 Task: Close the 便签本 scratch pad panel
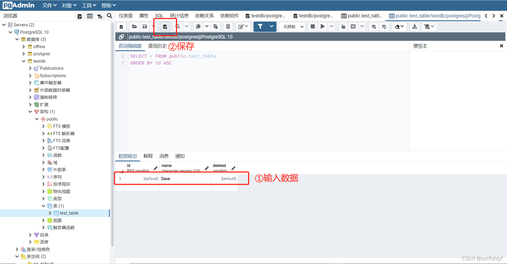[501, 46]
